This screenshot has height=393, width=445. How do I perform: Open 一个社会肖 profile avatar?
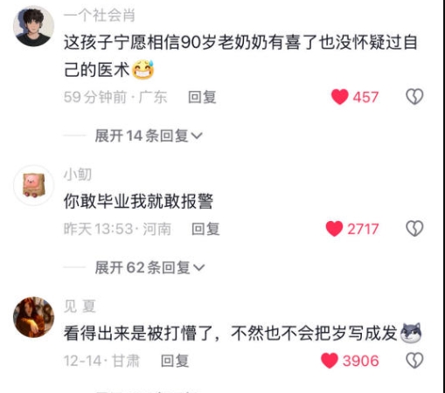33,26
